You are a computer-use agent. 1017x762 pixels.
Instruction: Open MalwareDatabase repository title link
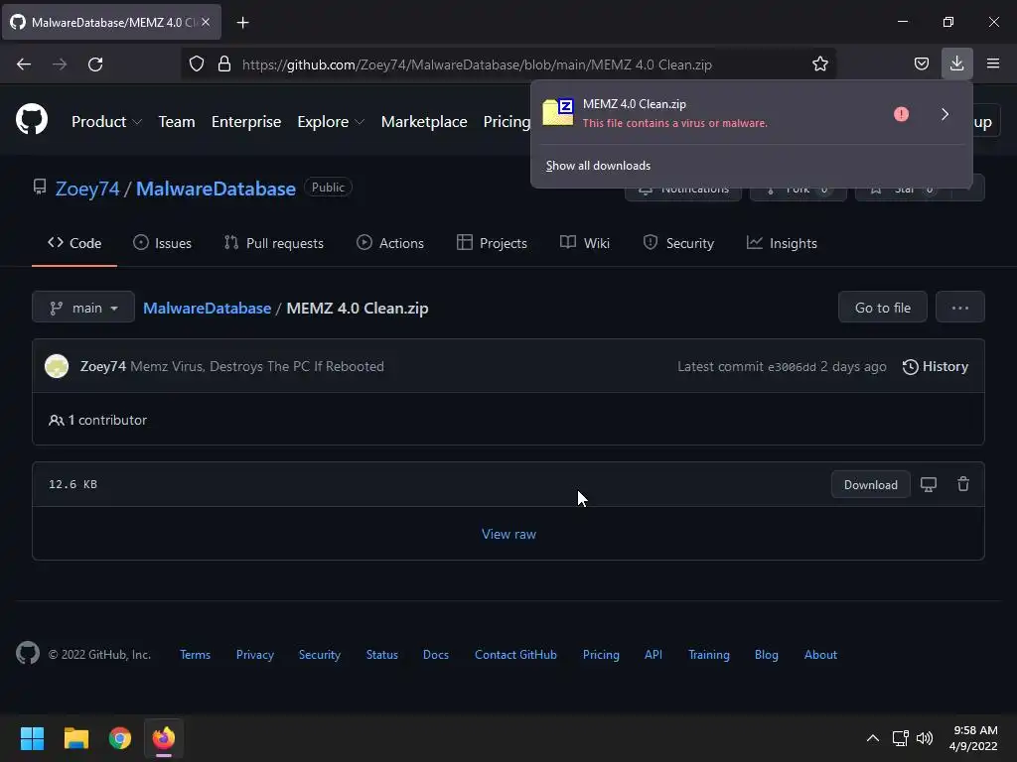pos(216,189)
